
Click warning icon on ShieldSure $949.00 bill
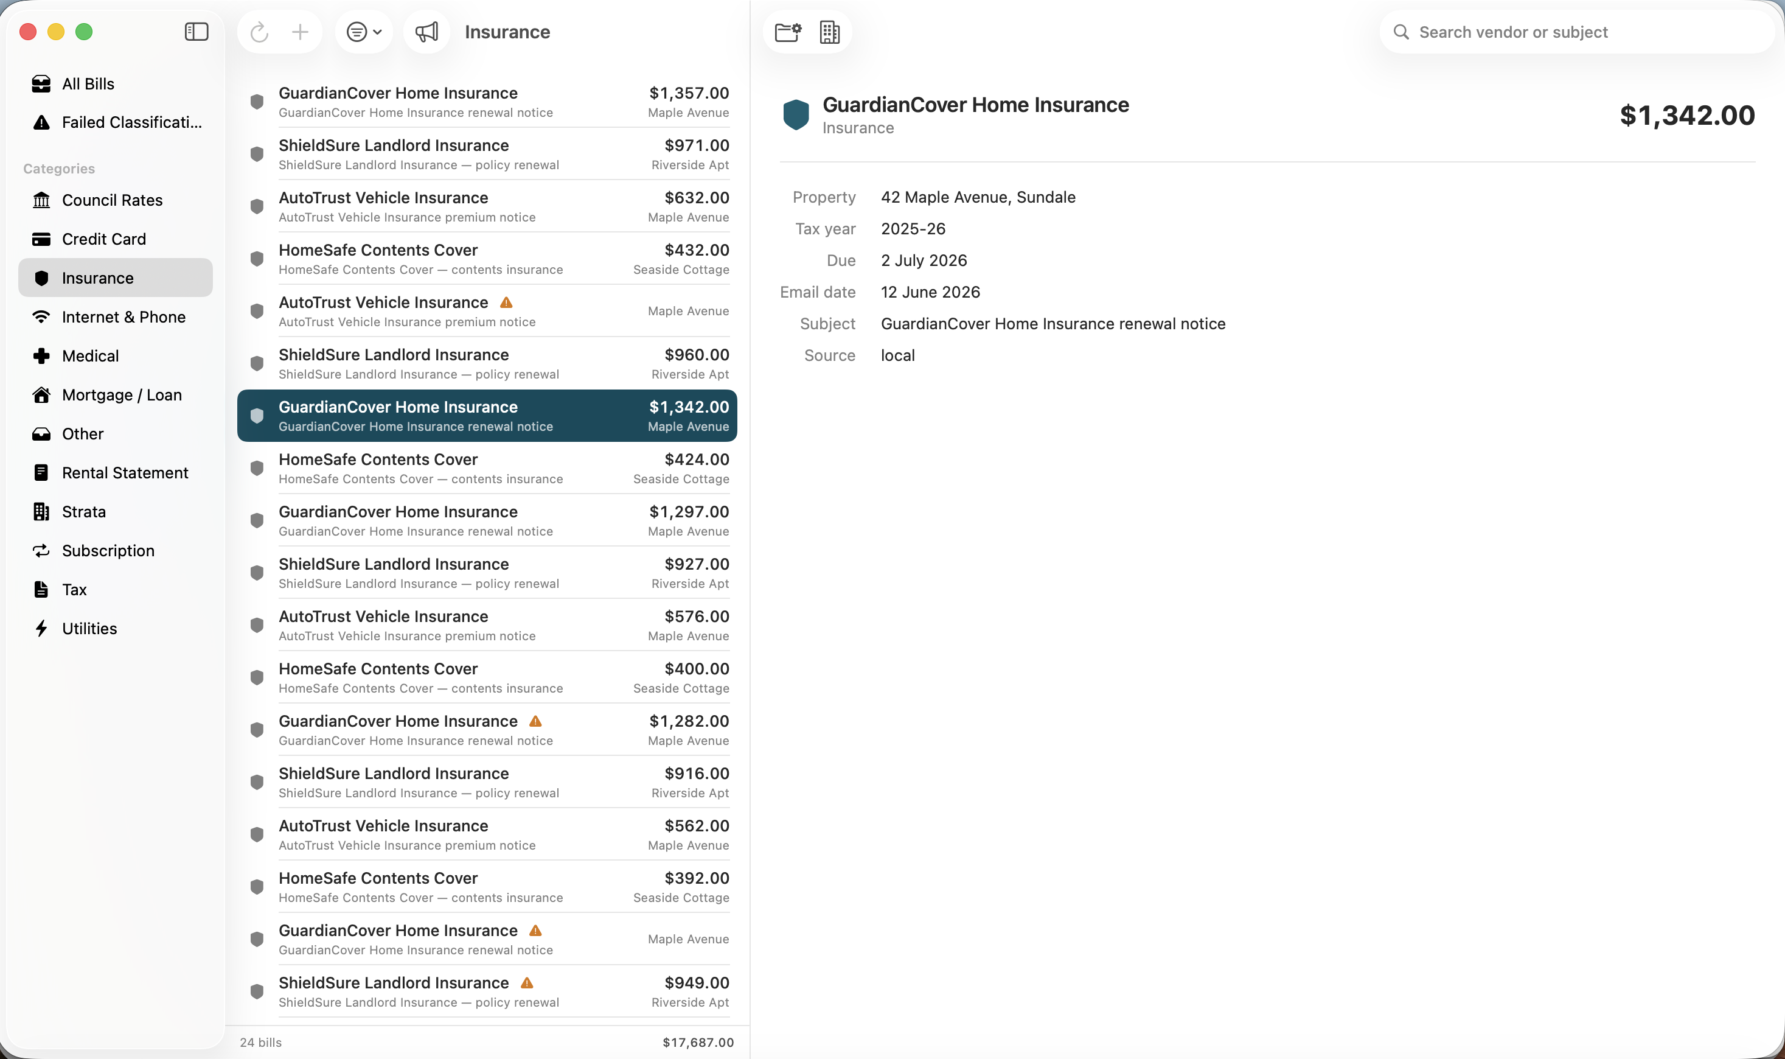tap(527, 984)
